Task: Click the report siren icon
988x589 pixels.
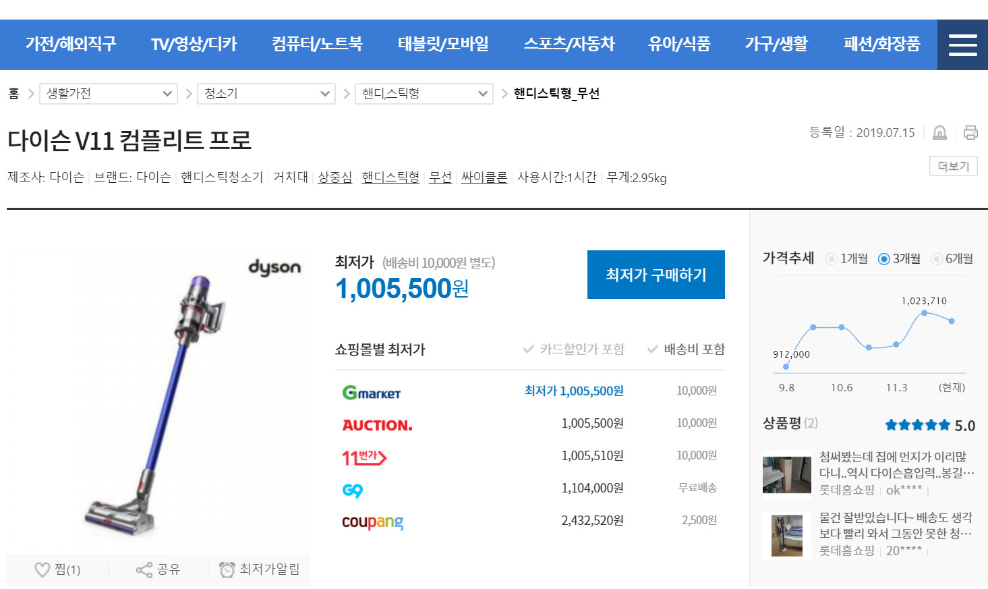Action: [x=939, y=132]
